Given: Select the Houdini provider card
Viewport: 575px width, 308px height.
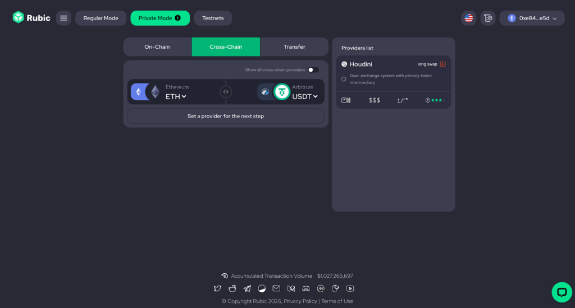Looking at the screenshot, I should pos(393,82).
